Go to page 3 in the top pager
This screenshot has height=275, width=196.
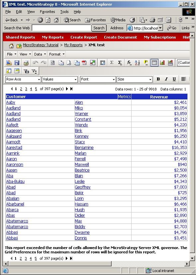[x=26, y=89]
